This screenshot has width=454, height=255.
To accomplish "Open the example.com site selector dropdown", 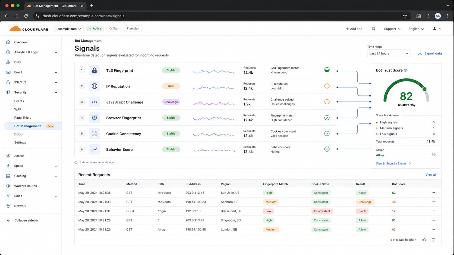I will [x=69, y=29].
